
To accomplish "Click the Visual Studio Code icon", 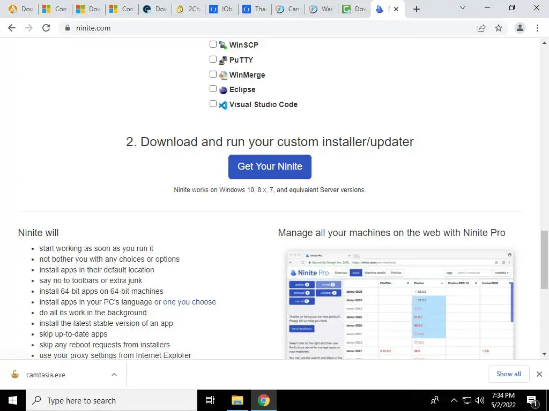I will (x=223, y=105).
